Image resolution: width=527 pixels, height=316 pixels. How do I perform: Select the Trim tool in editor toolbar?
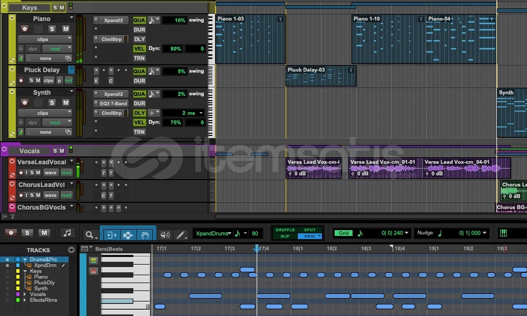111,234
